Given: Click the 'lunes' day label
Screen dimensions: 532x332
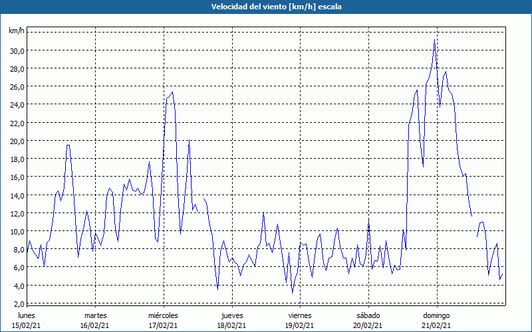Looking at the screenshot, I should (x=27, y=315).
